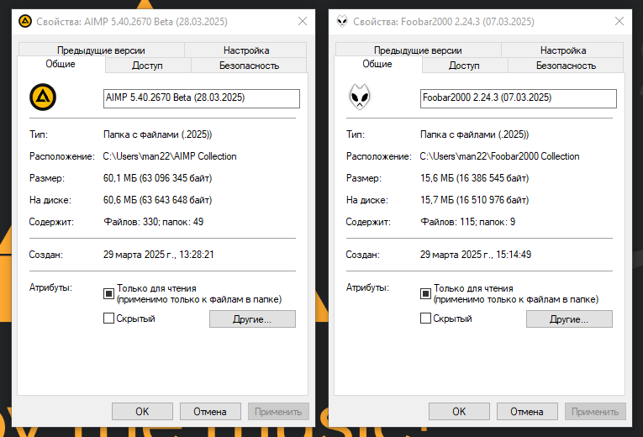
Task: Open Настройка tab in AIMP window
Action: [246, 50]
